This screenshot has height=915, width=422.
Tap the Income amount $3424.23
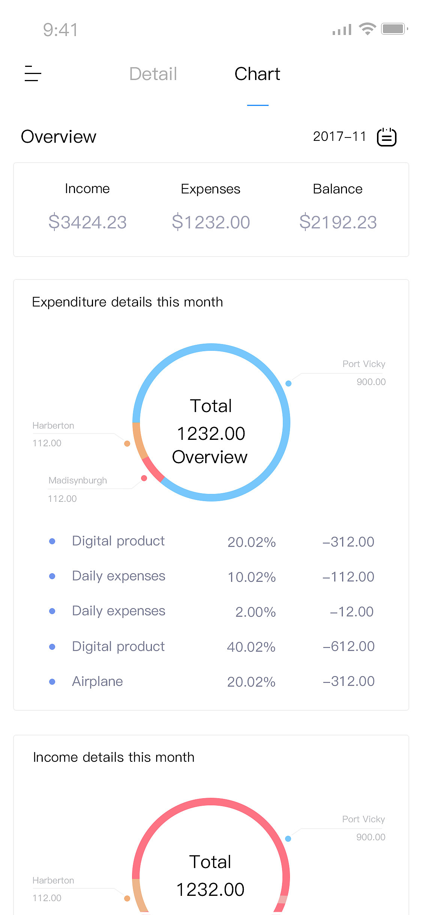pyautogui.click(x=87, y=222)
